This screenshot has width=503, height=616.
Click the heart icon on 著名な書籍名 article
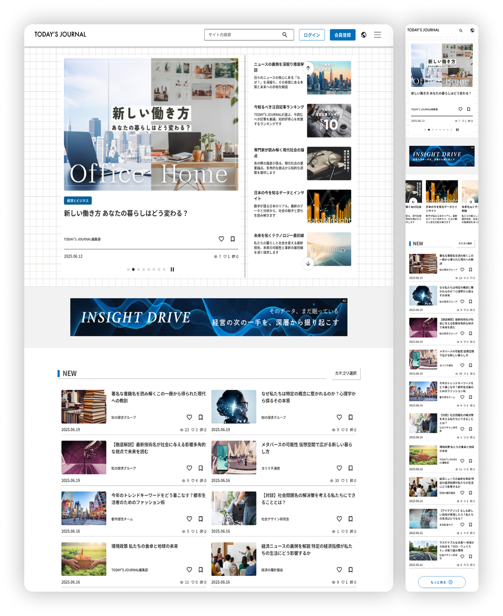189,417
